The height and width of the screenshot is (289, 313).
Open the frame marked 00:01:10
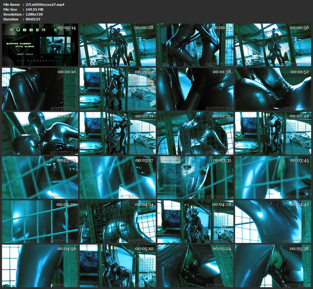pos(40,89)
